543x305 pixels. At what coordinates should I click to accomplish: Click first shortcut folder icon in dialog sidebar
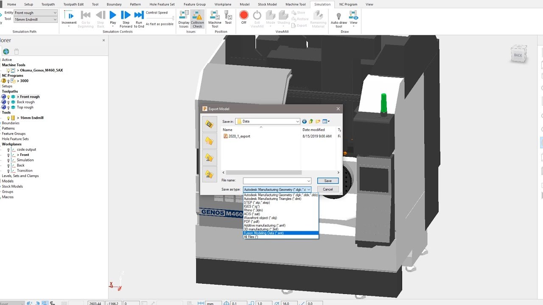210,124
